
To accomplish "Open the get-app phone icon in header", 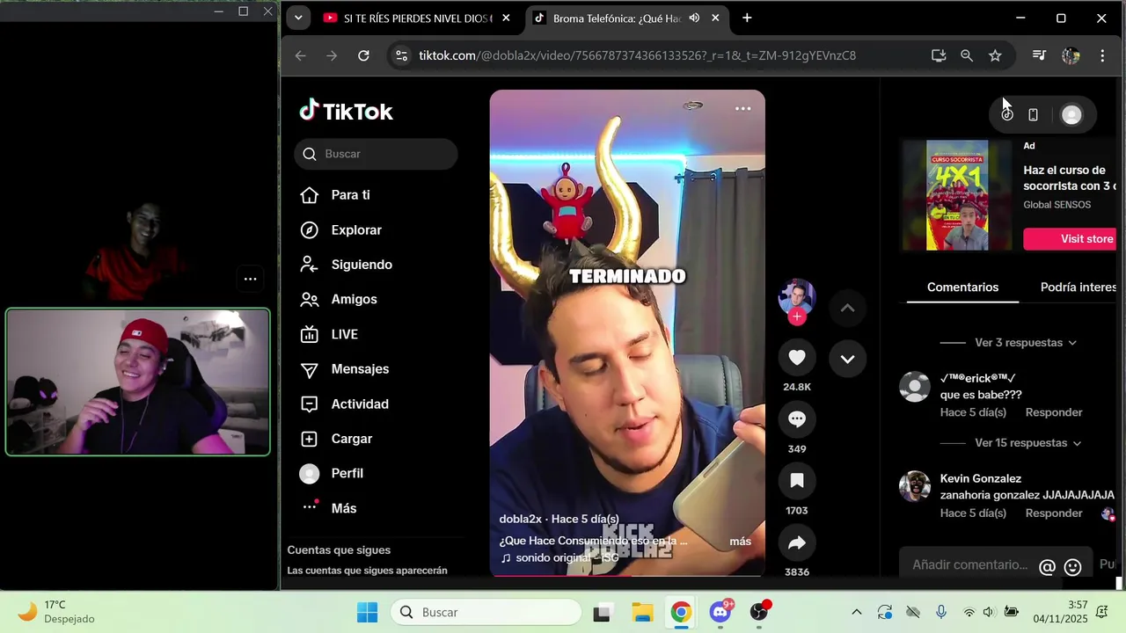I will [x=1034, y=114].
